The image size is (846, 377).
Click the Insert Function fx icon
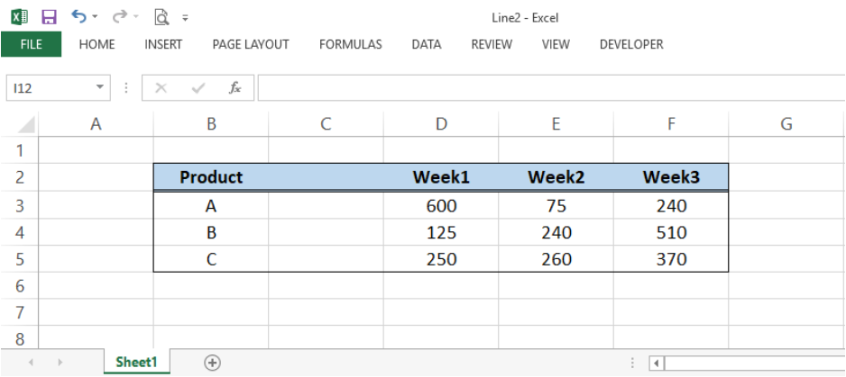click(x=234, y=88)
